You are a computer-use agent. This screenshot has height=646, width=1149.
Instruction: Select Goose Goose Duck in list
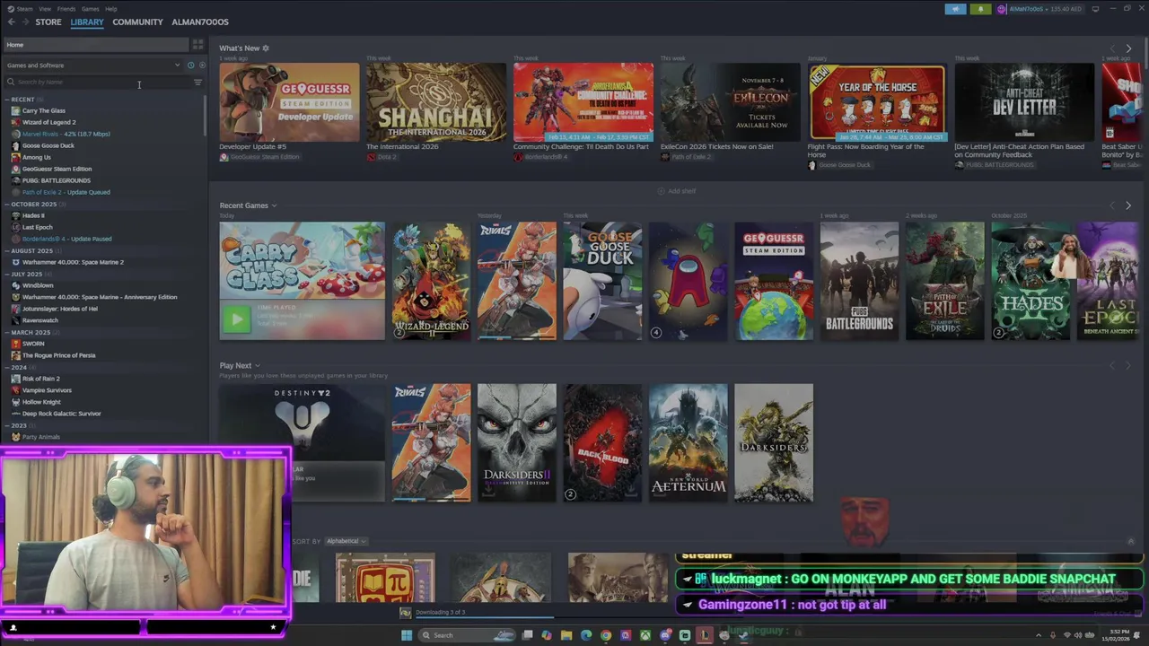pyautogui.click(x=48, y=146)
